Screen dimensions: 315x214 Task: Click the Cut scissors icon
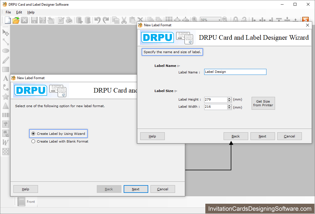[124, 20]
